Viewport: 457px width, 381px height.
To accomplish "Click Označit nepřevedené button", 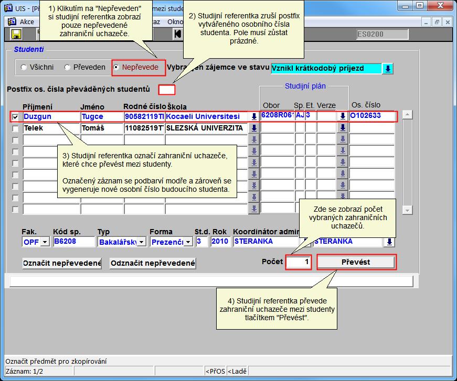I will pyautogui.click(x=62, y=263).
